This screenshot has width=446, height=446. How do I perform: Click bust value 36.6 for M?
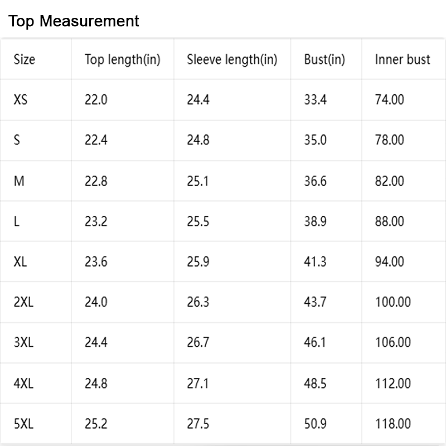316,181
